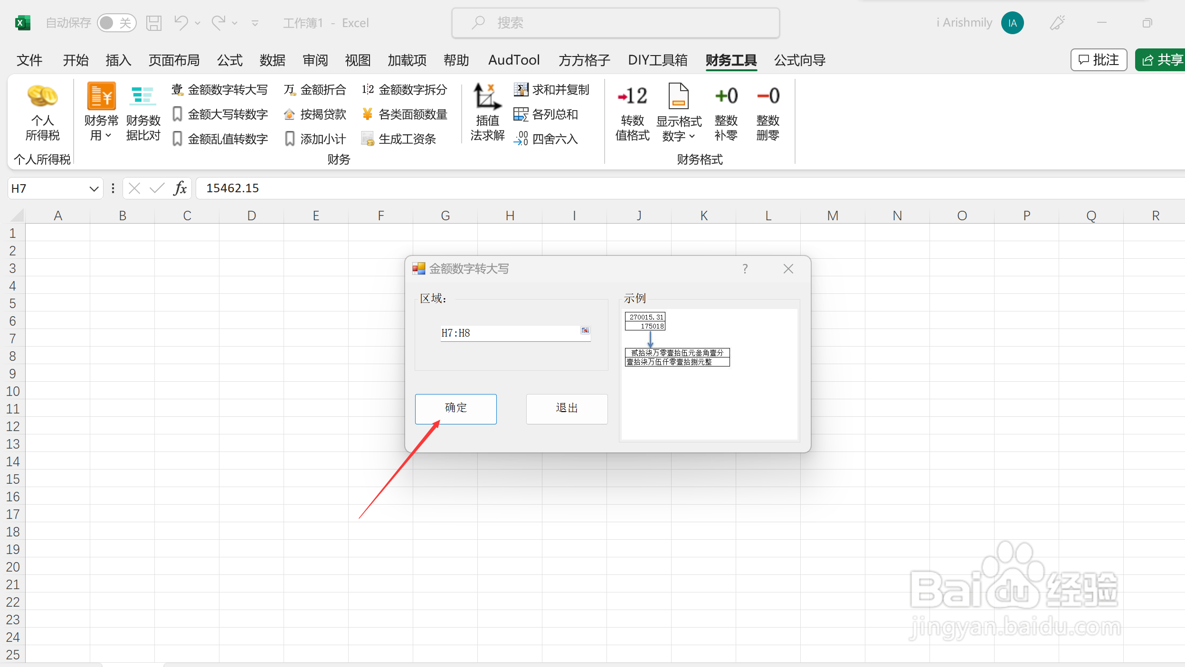The width and height of the screenshot is (1185, 667).
Task: Select column A header
Action: 58,216
